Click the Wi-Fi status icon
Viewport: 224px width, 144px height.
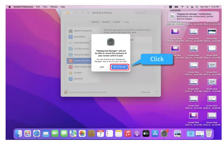182,7
